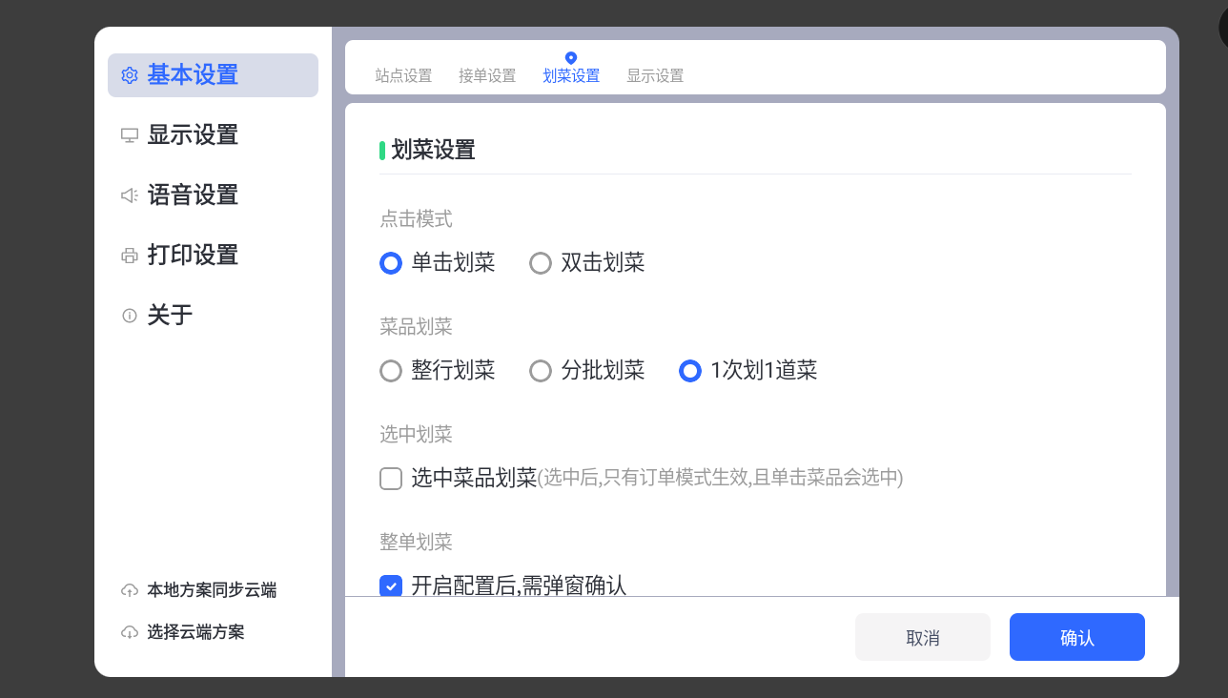The height and width of the screenshot is (698, 1228).
Task: Select the 1次划1道菜 radio option
Action: click(x=690, y=371)
